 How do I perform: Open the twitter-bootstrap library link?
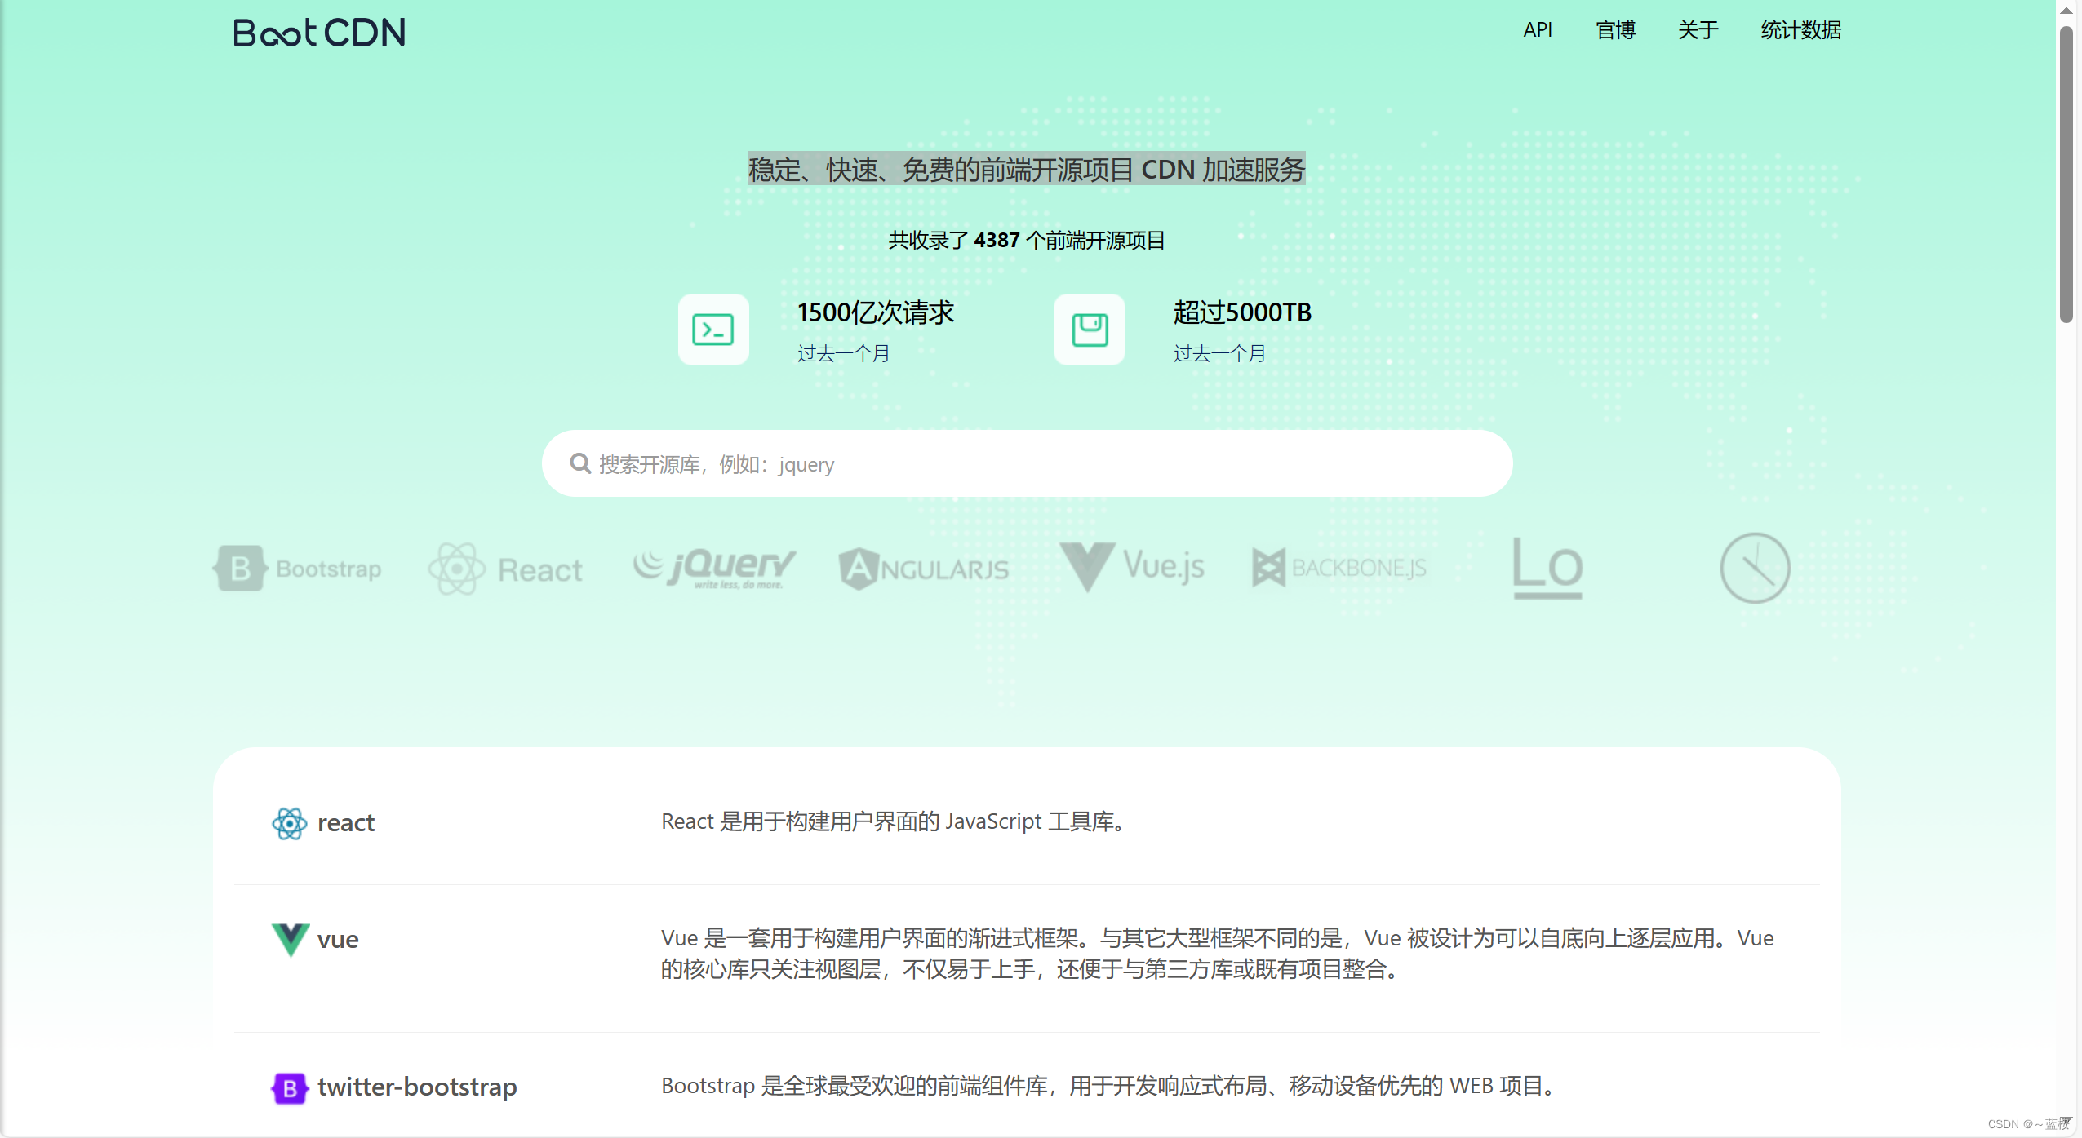tap(417, 1087)
